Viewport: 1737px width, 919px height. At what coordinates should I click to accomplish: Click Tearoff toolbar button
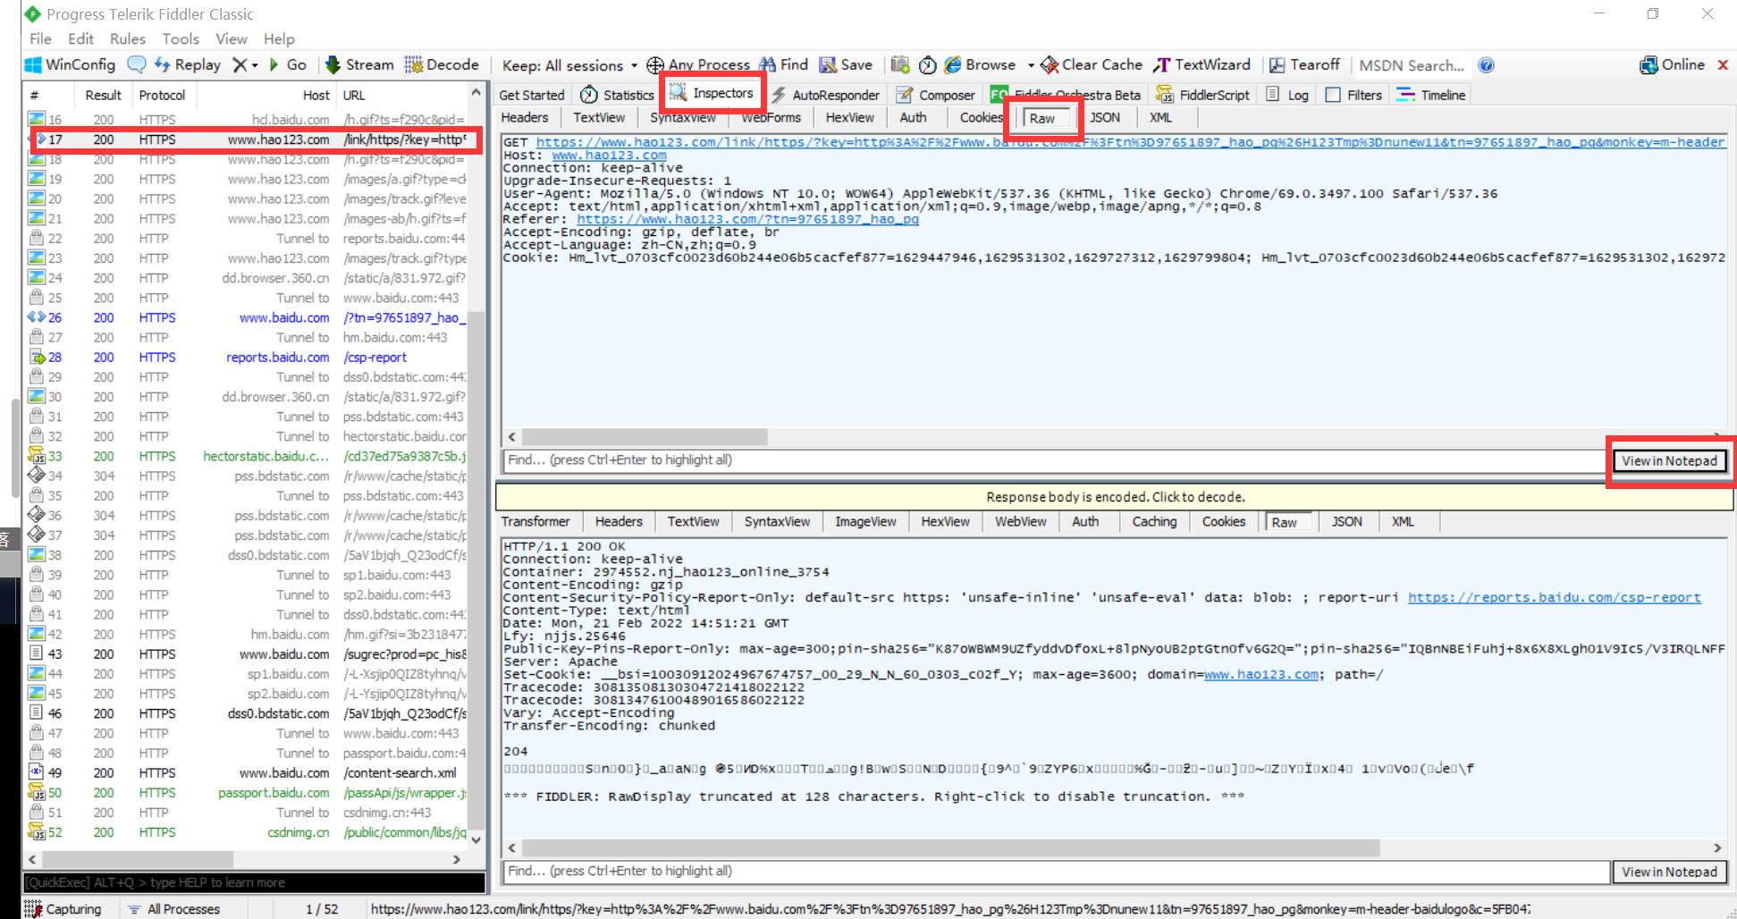(x=1304, y=65)
